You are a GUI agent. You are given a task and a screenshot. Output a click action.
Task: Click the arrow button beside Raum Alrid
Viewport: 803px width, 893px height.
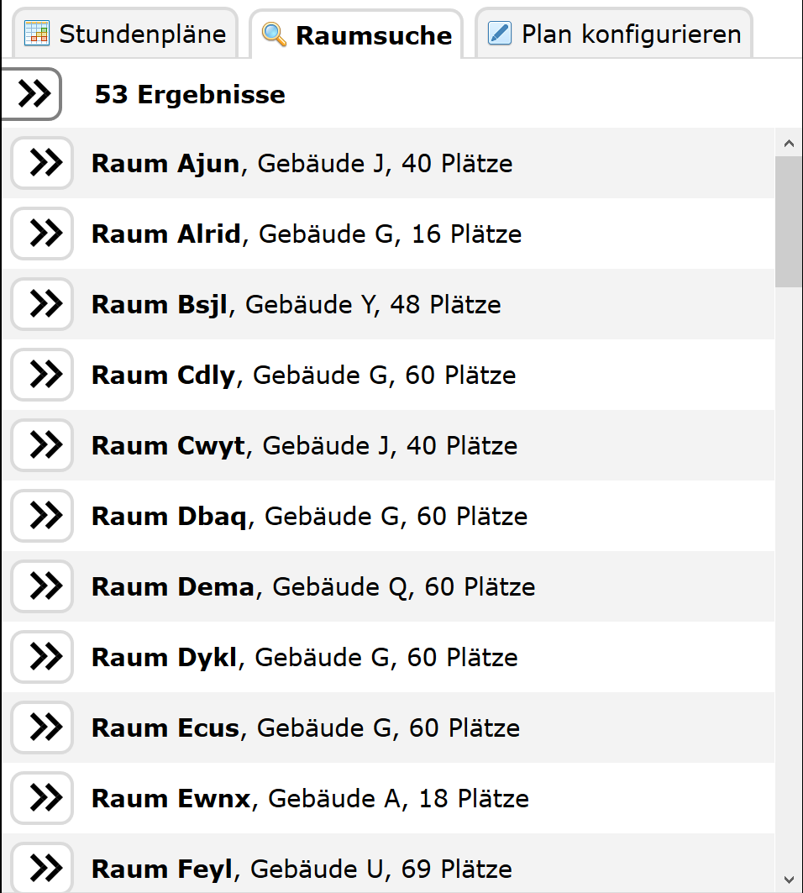[41, 234]
